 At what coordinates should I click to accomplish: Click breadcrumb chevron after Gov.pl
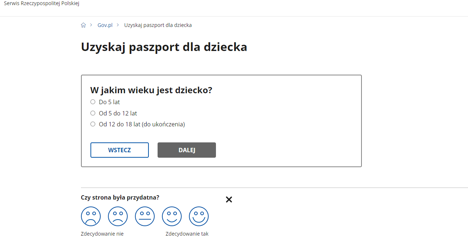(x=118, y=25)
